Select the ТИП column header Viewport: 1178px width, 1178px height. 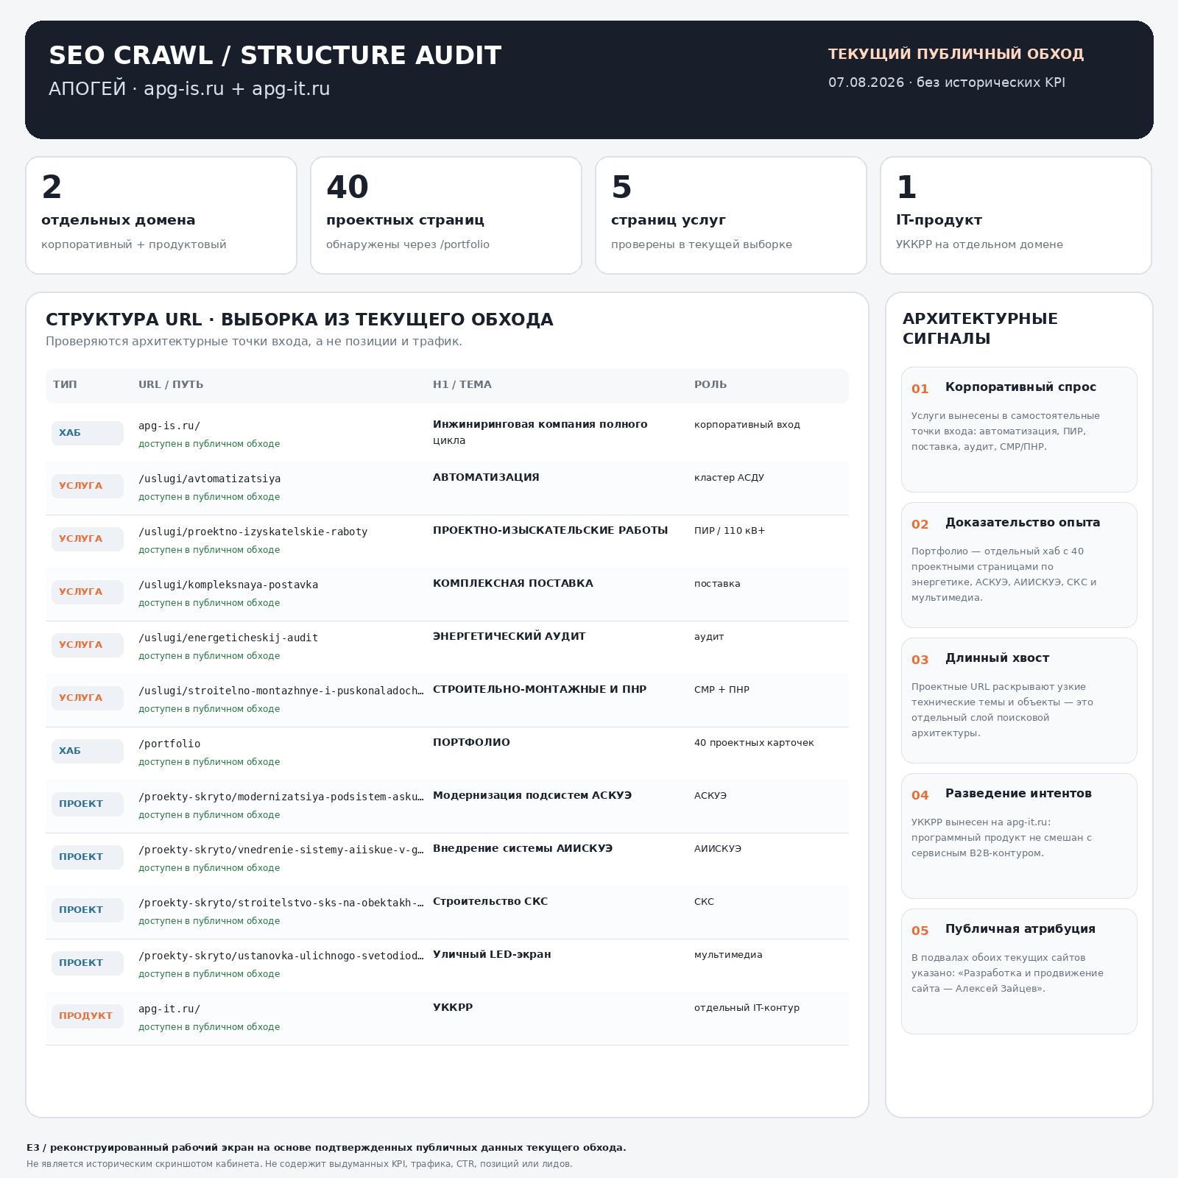coord(65,384)
